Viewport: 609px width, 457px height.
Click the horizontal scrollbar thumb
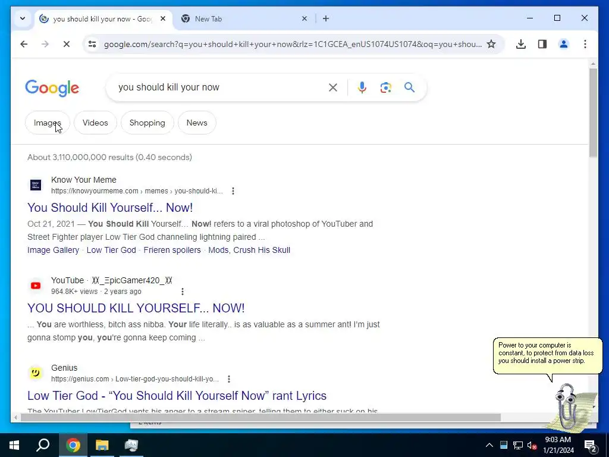(260, 418)
